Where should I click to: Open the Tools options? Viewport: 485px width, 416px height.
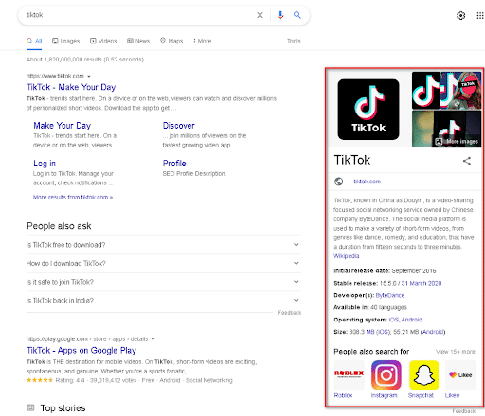[x=294, y=41]
